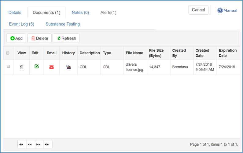Screen dimensions: 243x153
Task: Tick the select-all checkbox in header
Action: (8, 53)
